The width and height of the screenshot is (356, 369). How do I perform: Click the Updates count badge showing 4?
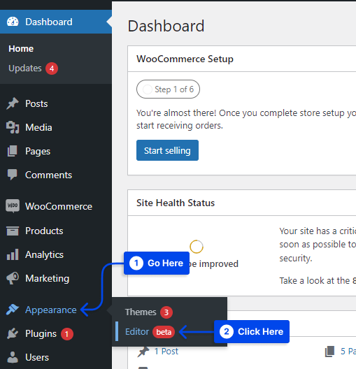[52, 68]
